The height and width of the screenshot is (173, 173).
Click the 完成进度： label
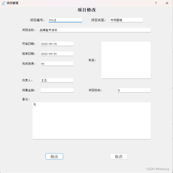(29, 64)
